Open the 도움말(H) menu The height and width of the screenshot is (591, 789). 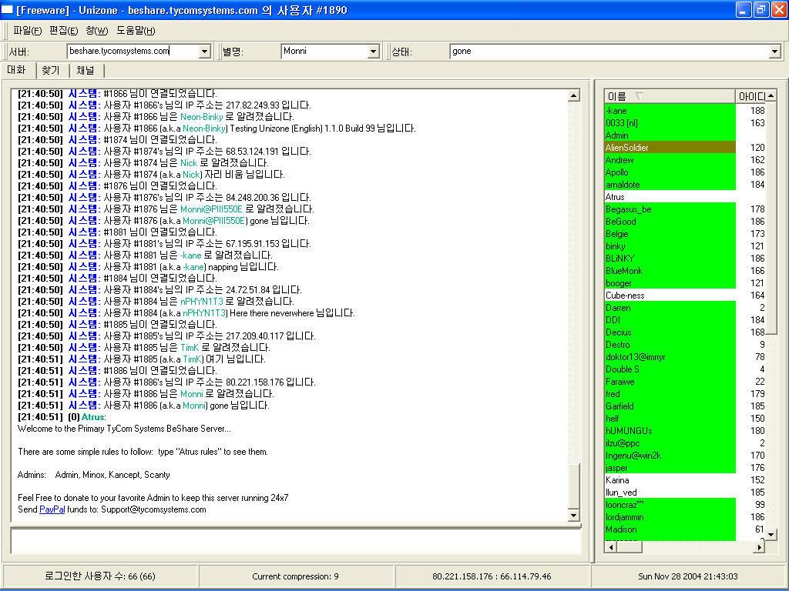click(x=136, y=31)
